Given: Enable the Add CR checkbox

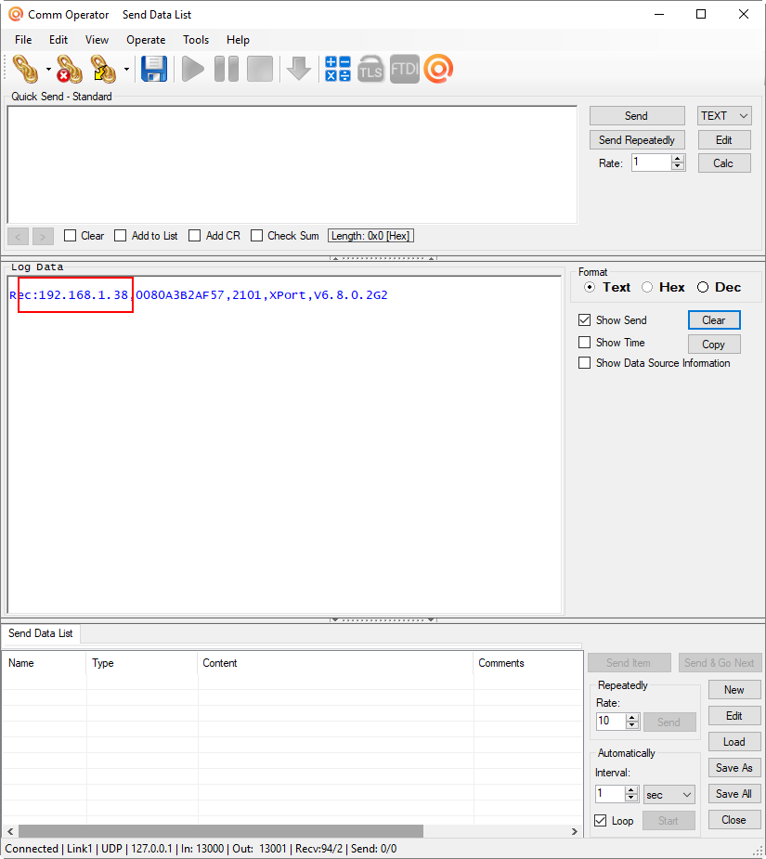Looking at the screenshot, I should point(194,236).
